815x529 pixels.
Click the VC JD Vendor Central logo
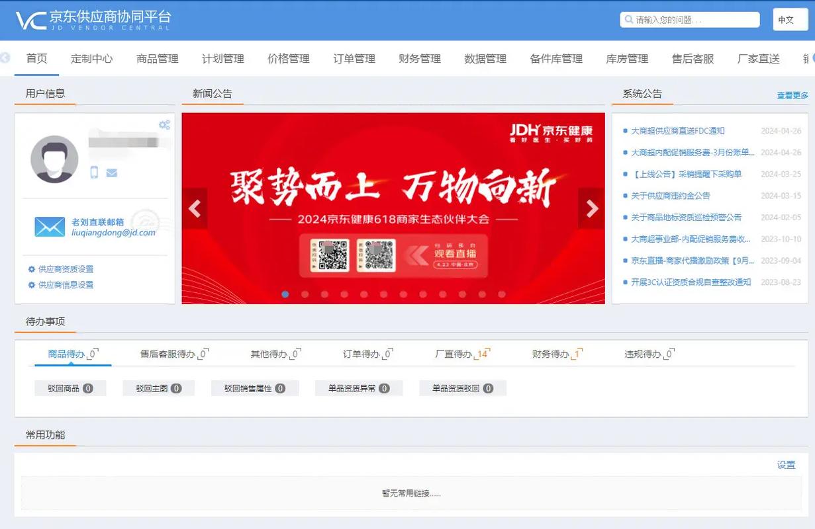[x=93, y=20]
